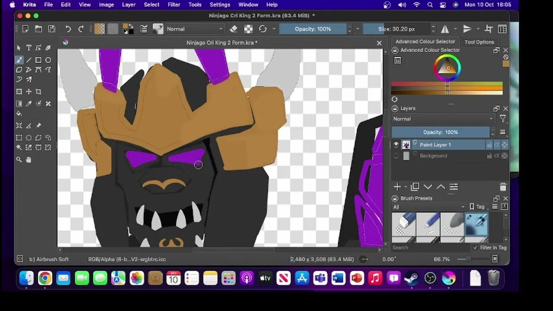Viewport: 553px width, 311px height.
Task: Select the Reference Images pin tool
Action: click(x=38, y=126)
